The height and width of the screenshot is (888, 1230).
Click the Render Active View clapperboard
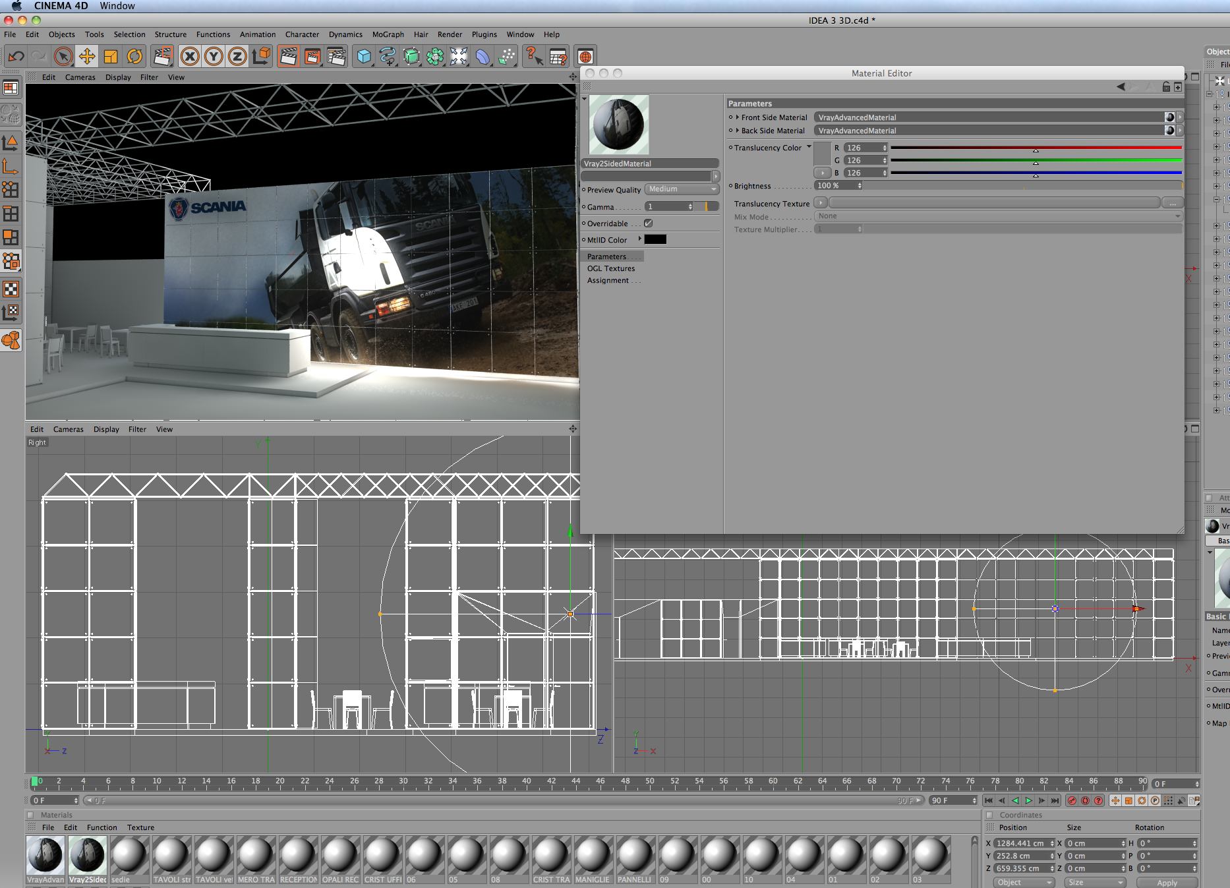(288, 57)
